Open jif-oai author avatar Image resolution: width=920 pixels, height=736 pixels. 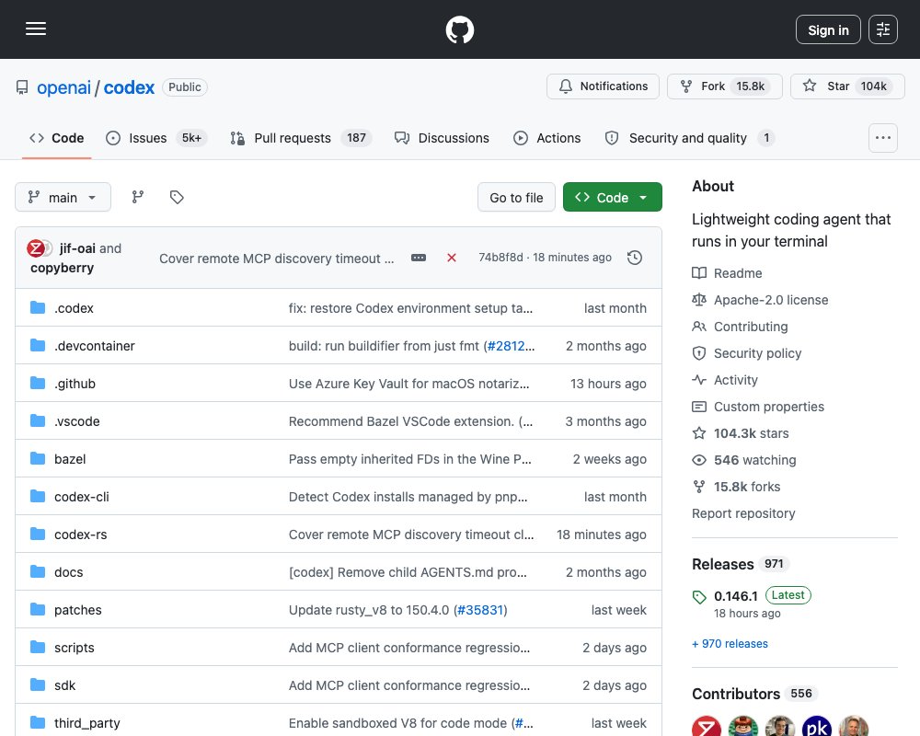36,248
